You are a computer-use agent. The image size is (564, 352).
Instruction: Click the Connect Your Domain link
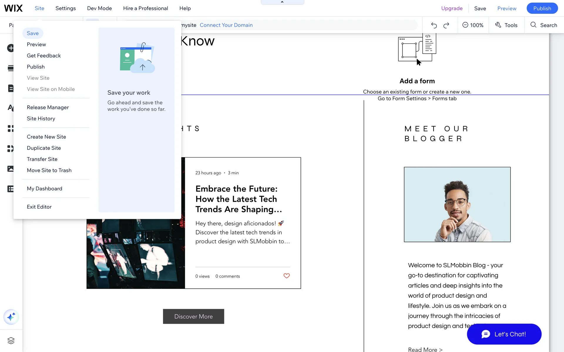[x=226, y=25]
